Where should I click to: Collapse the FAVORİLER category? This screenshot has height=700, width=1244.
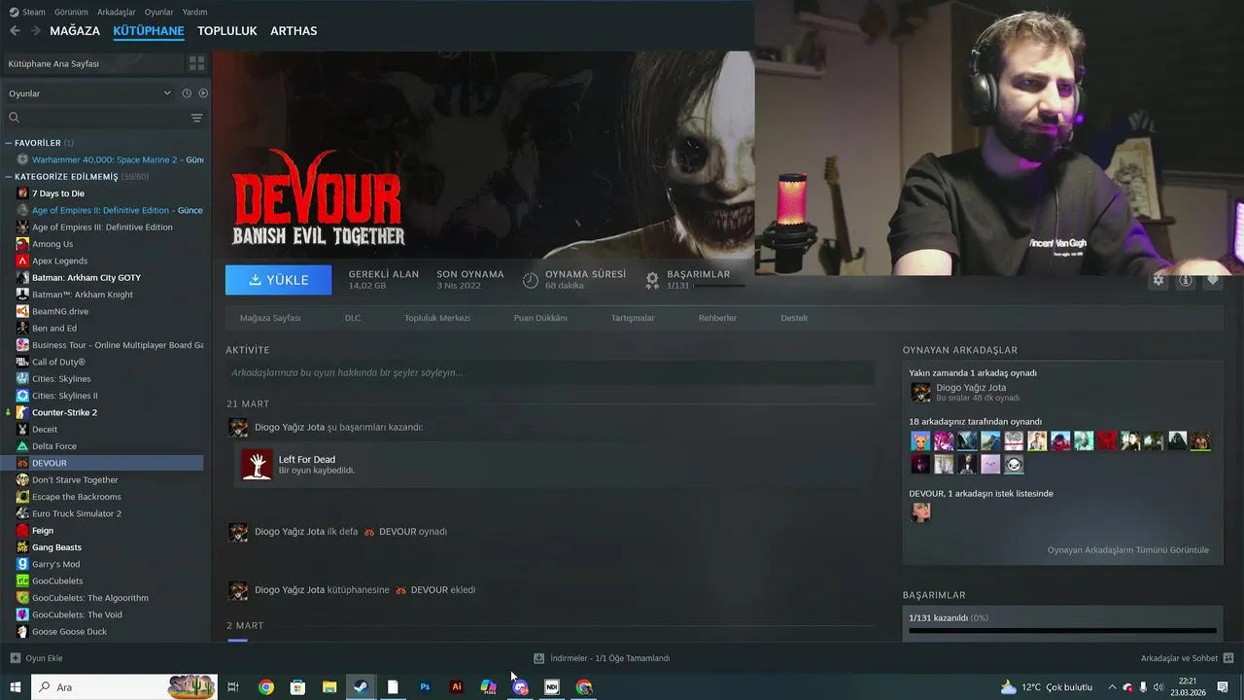click(9, 143)
